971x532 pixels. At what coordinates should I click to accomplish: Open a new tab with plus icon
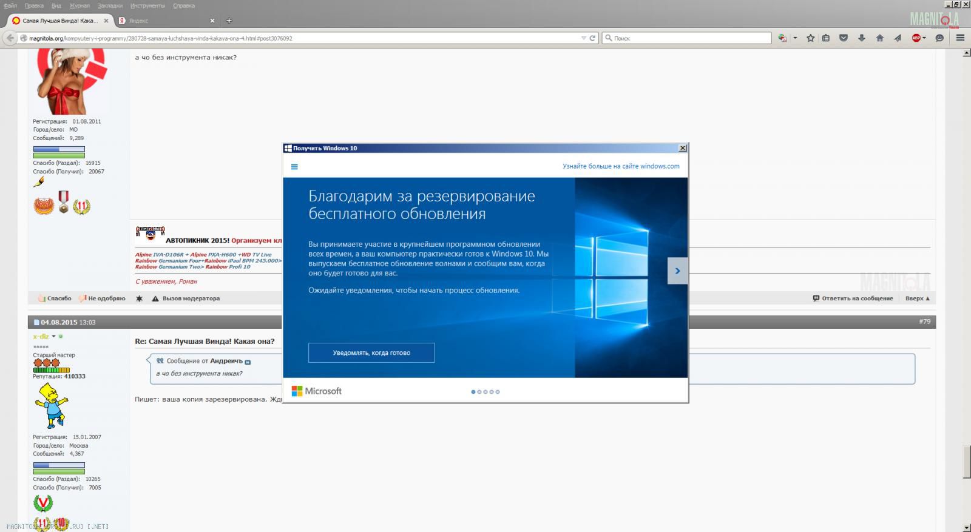pos(229,21)
